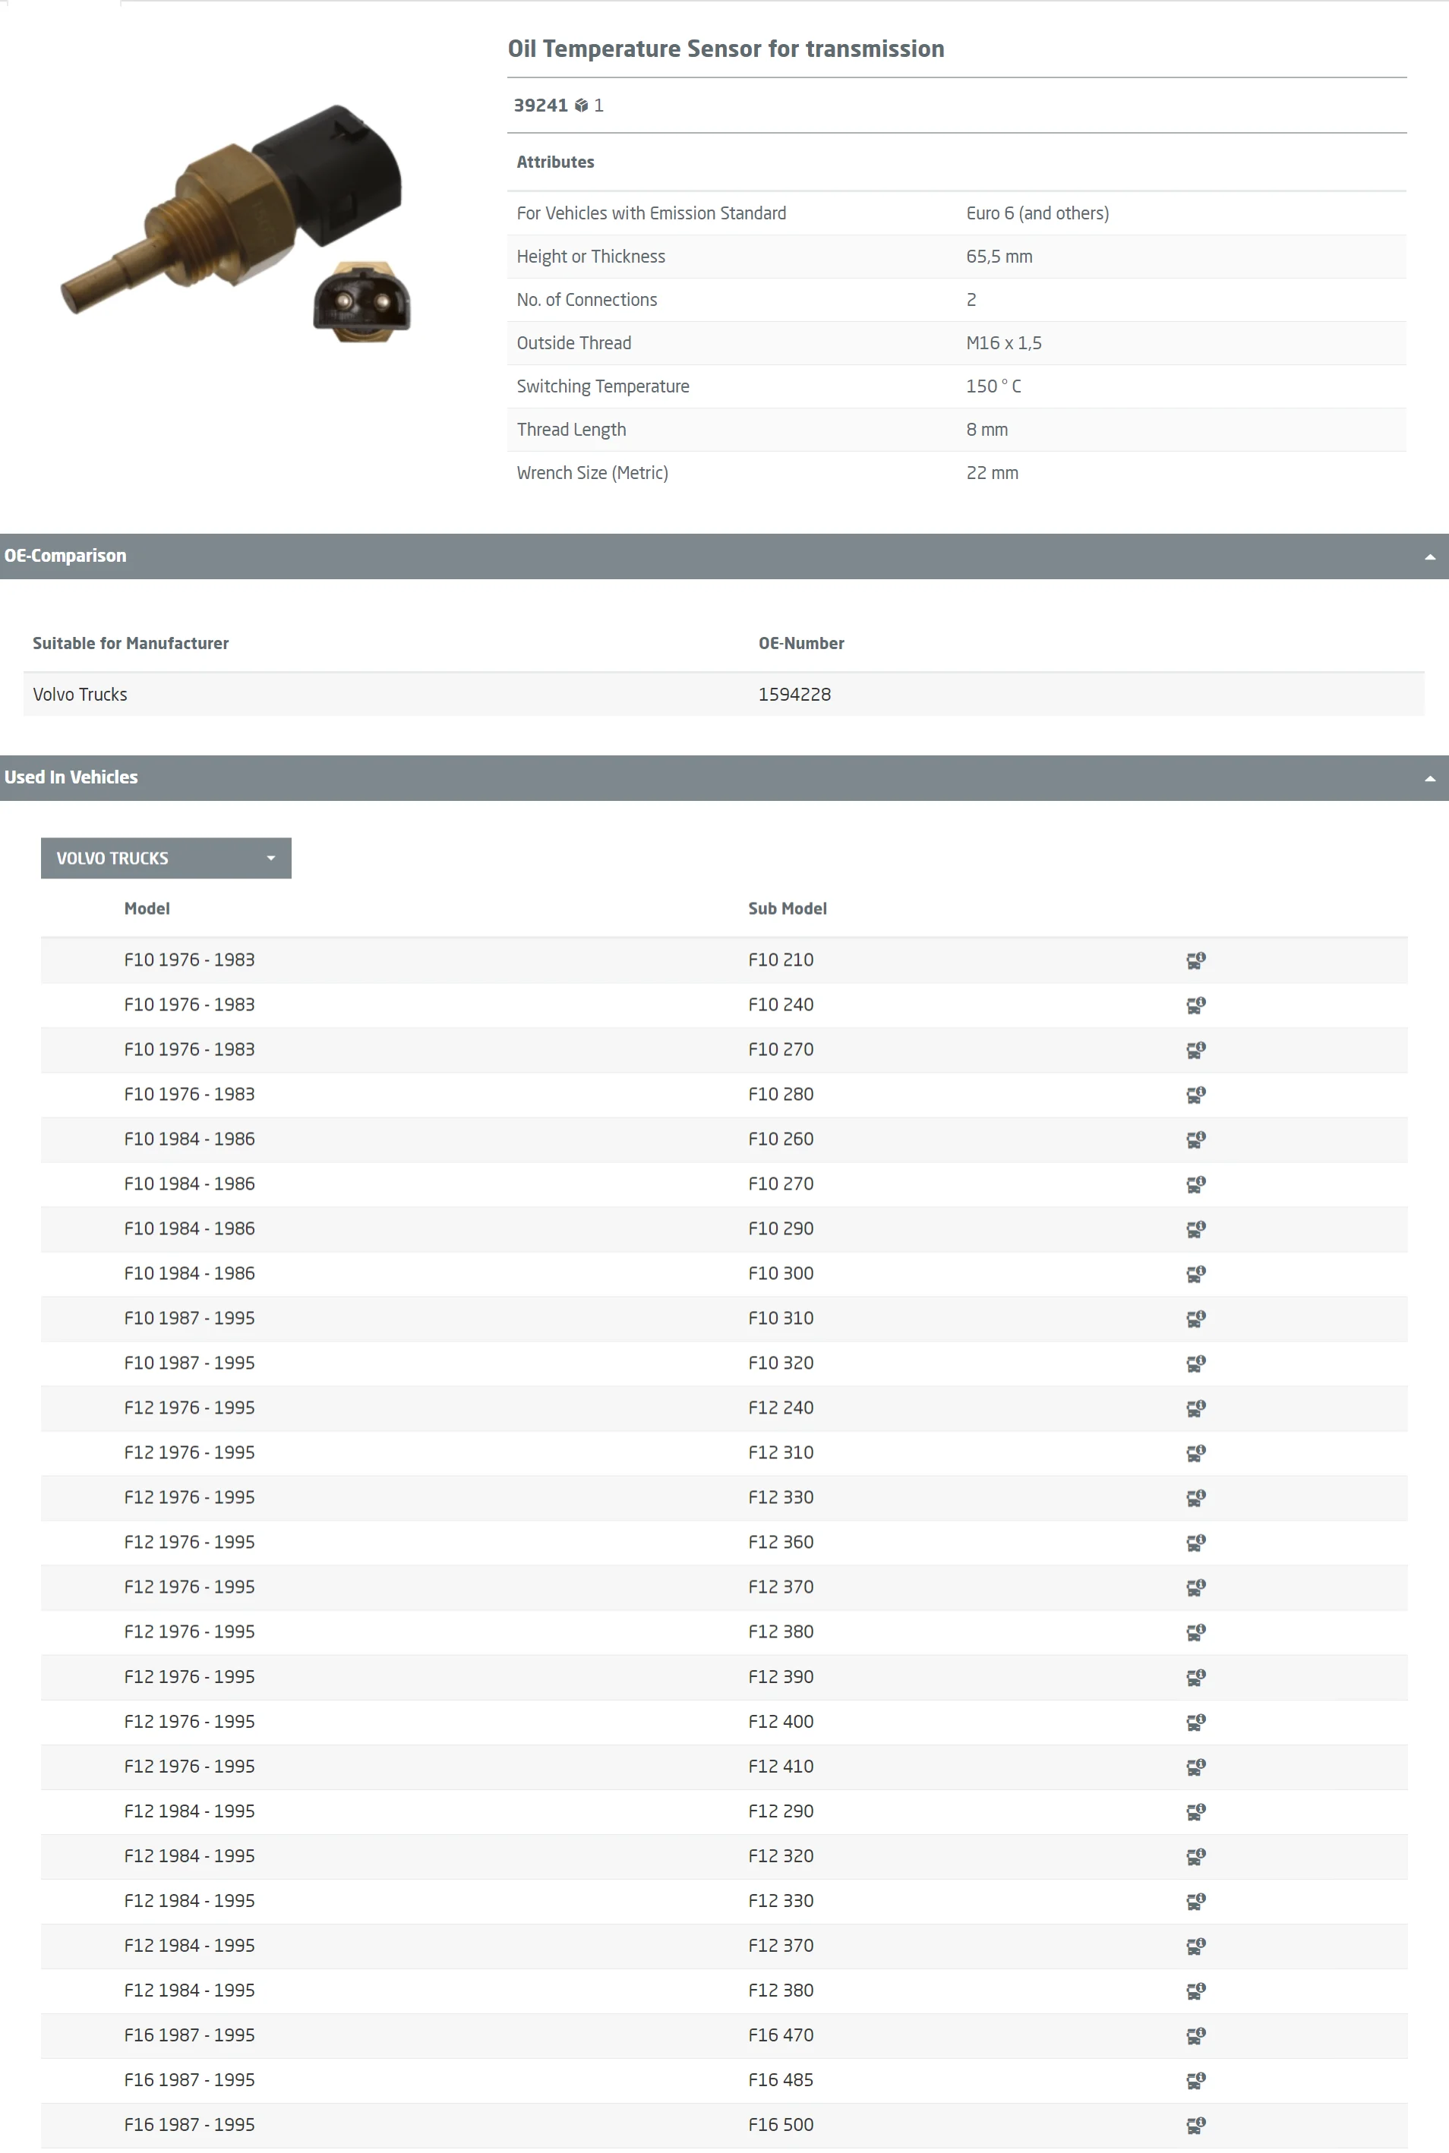The image size is (1449, 2153).
Task: Click vehicle icon in F12 290 row
Action: pos(1195,1811)
